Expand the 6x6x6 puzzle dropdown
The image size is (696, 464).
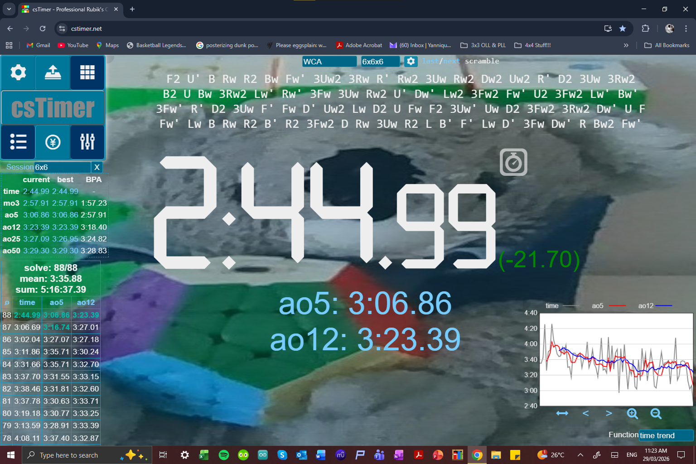click(381, 62)
